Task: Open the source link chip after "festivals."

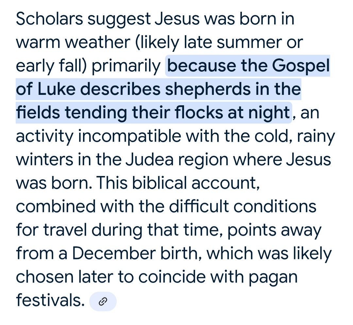Action: (x=103, y=302)
